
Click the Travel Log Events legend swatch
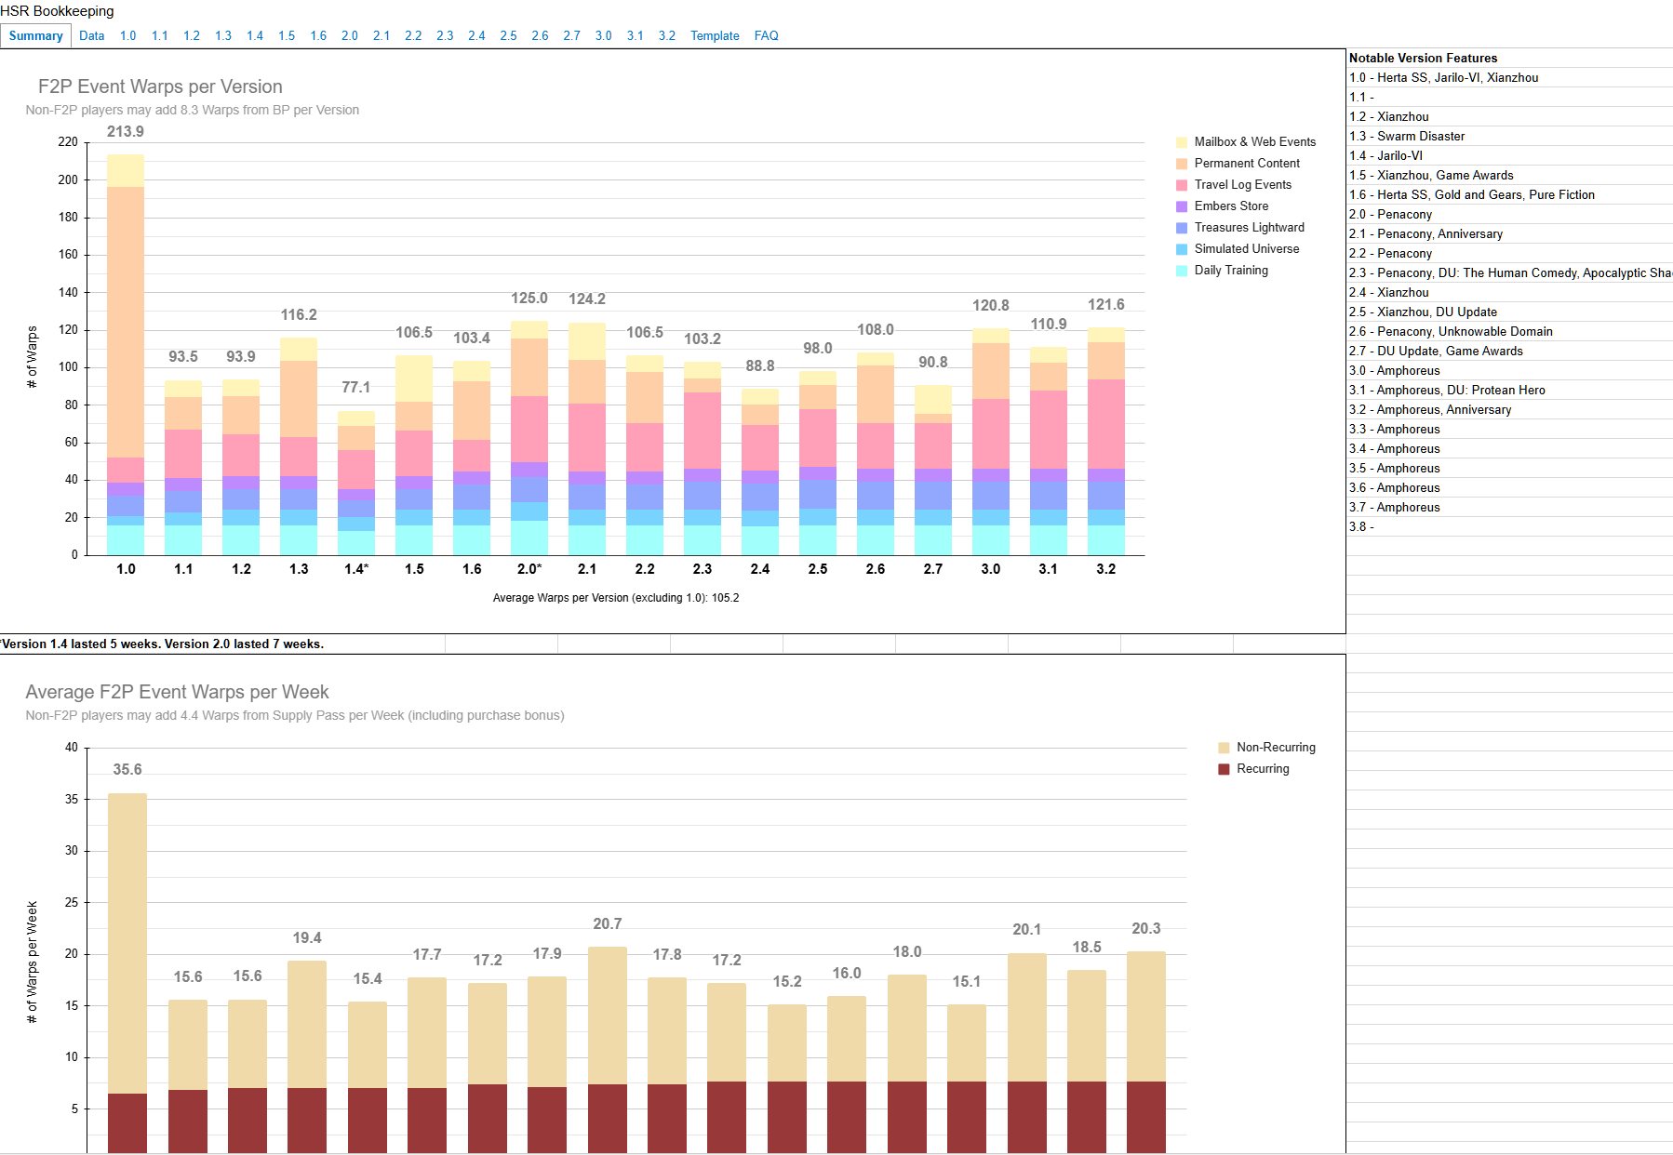(1182, 185)
